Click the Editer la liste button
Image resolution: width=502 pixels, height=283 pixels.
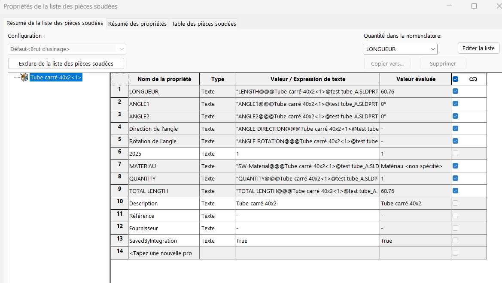point(478,48)
